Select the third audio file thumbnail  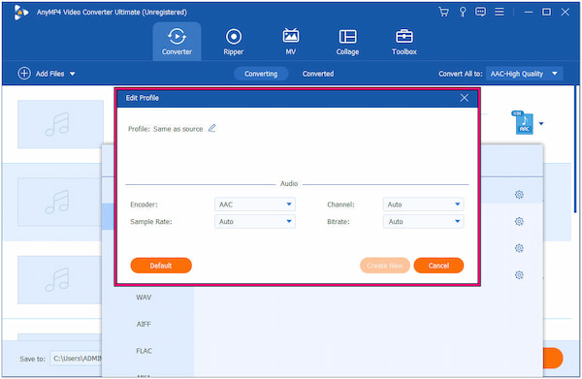coord(60,279)
